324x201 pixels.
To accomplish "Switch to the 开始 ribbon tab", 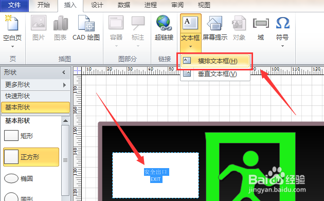I will pyautogui.click(x=43, y=5).
